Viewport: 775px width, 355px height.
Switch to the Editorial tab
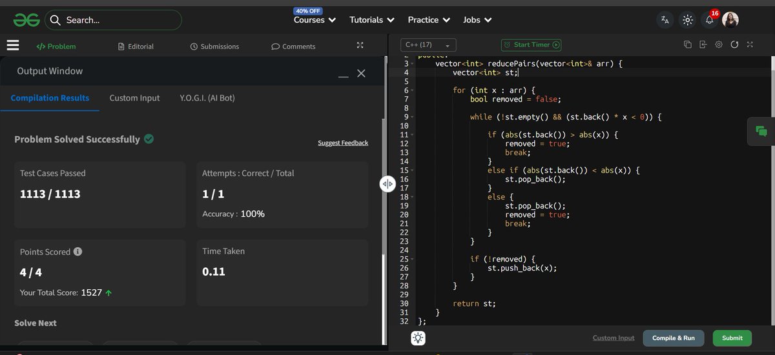pos(136,46)
